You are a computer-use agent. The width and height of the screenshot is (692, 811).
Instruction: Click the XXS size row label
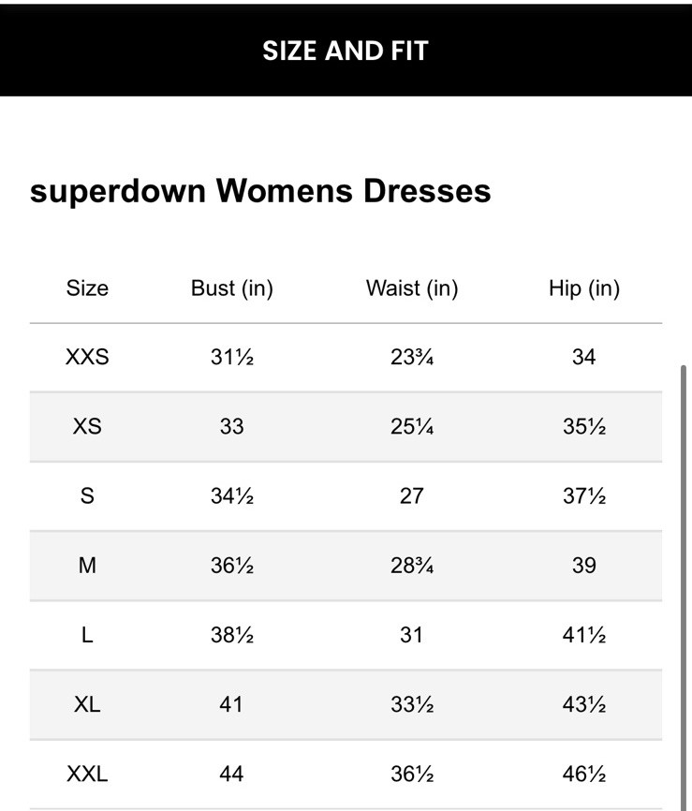click(x=87, y=357)
